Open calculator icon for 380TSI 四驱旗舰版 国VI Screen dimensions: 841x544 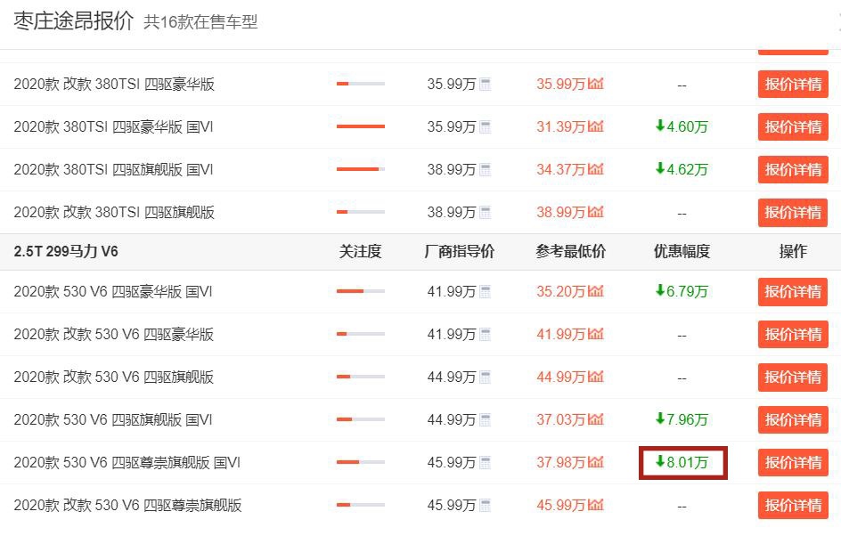[x=485, y=170]
